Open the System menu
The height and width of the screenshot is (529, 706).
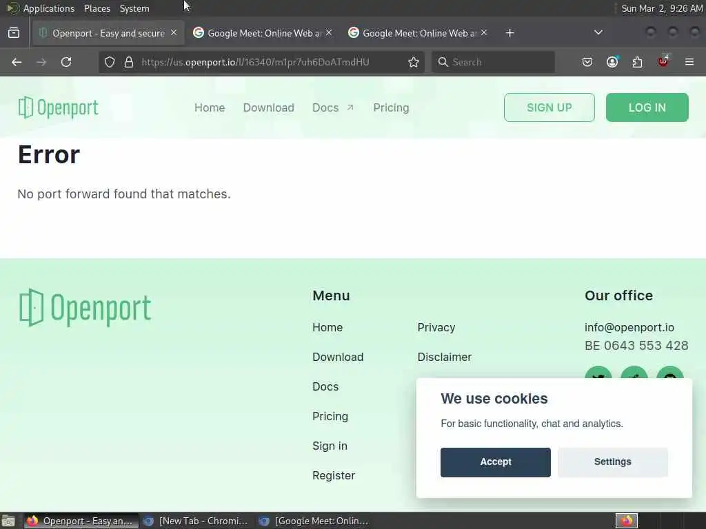[134, 8]
